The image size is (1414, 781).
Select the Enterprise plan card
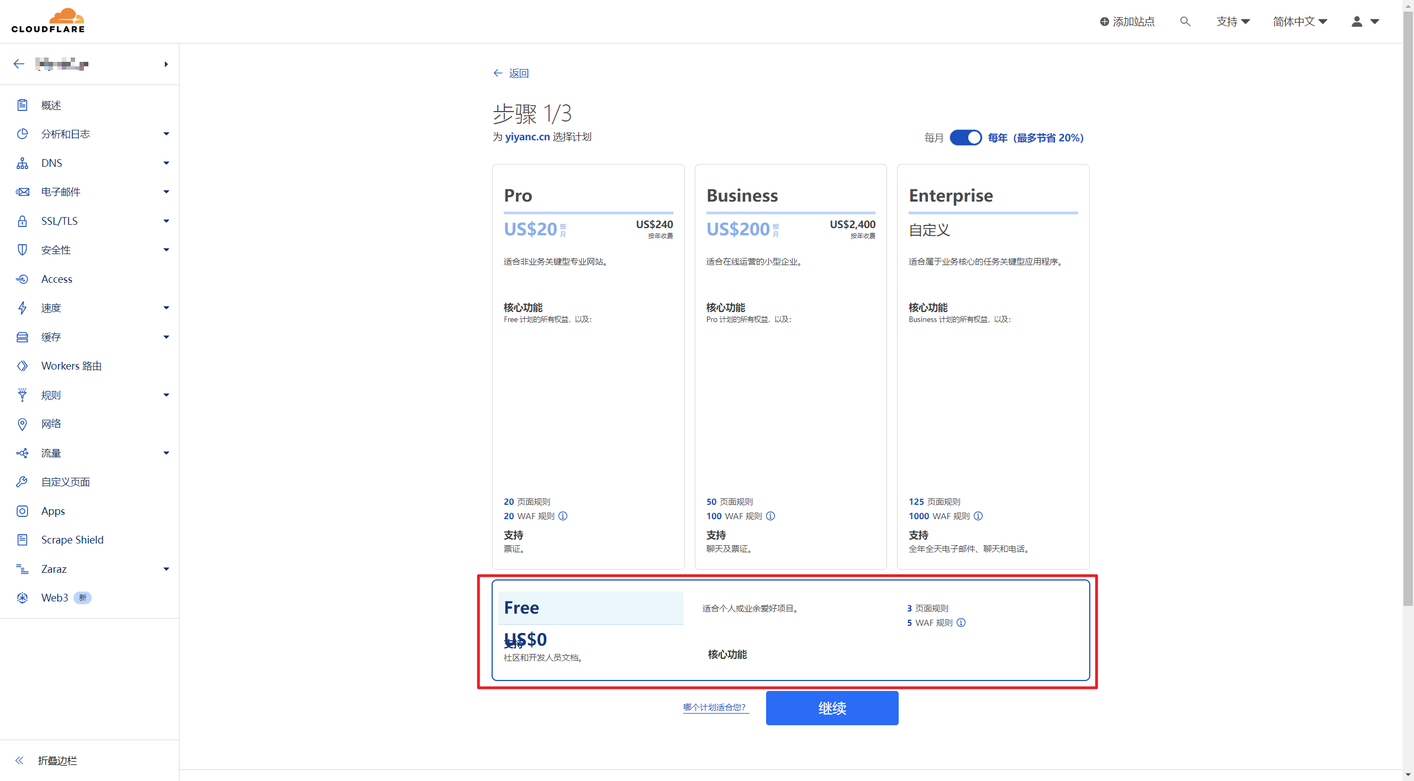click(x=993, y=367)
